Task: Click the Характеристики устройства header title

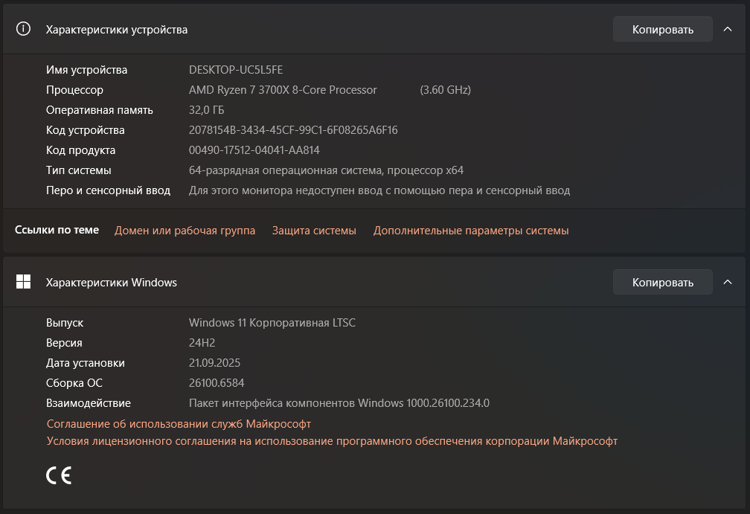Action: 117,30
